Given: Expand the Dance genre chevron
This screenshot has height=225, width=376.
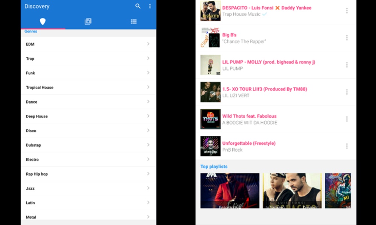Looking at the screenshot, I should coord(148,102).
